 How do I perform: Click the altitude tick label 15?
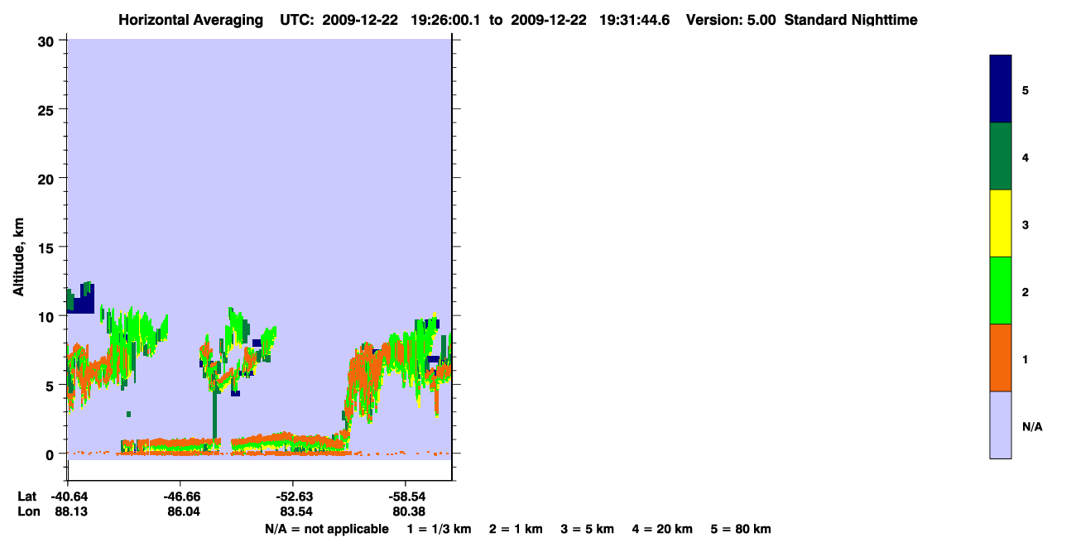pyautogui.click(x=47, y=247)
